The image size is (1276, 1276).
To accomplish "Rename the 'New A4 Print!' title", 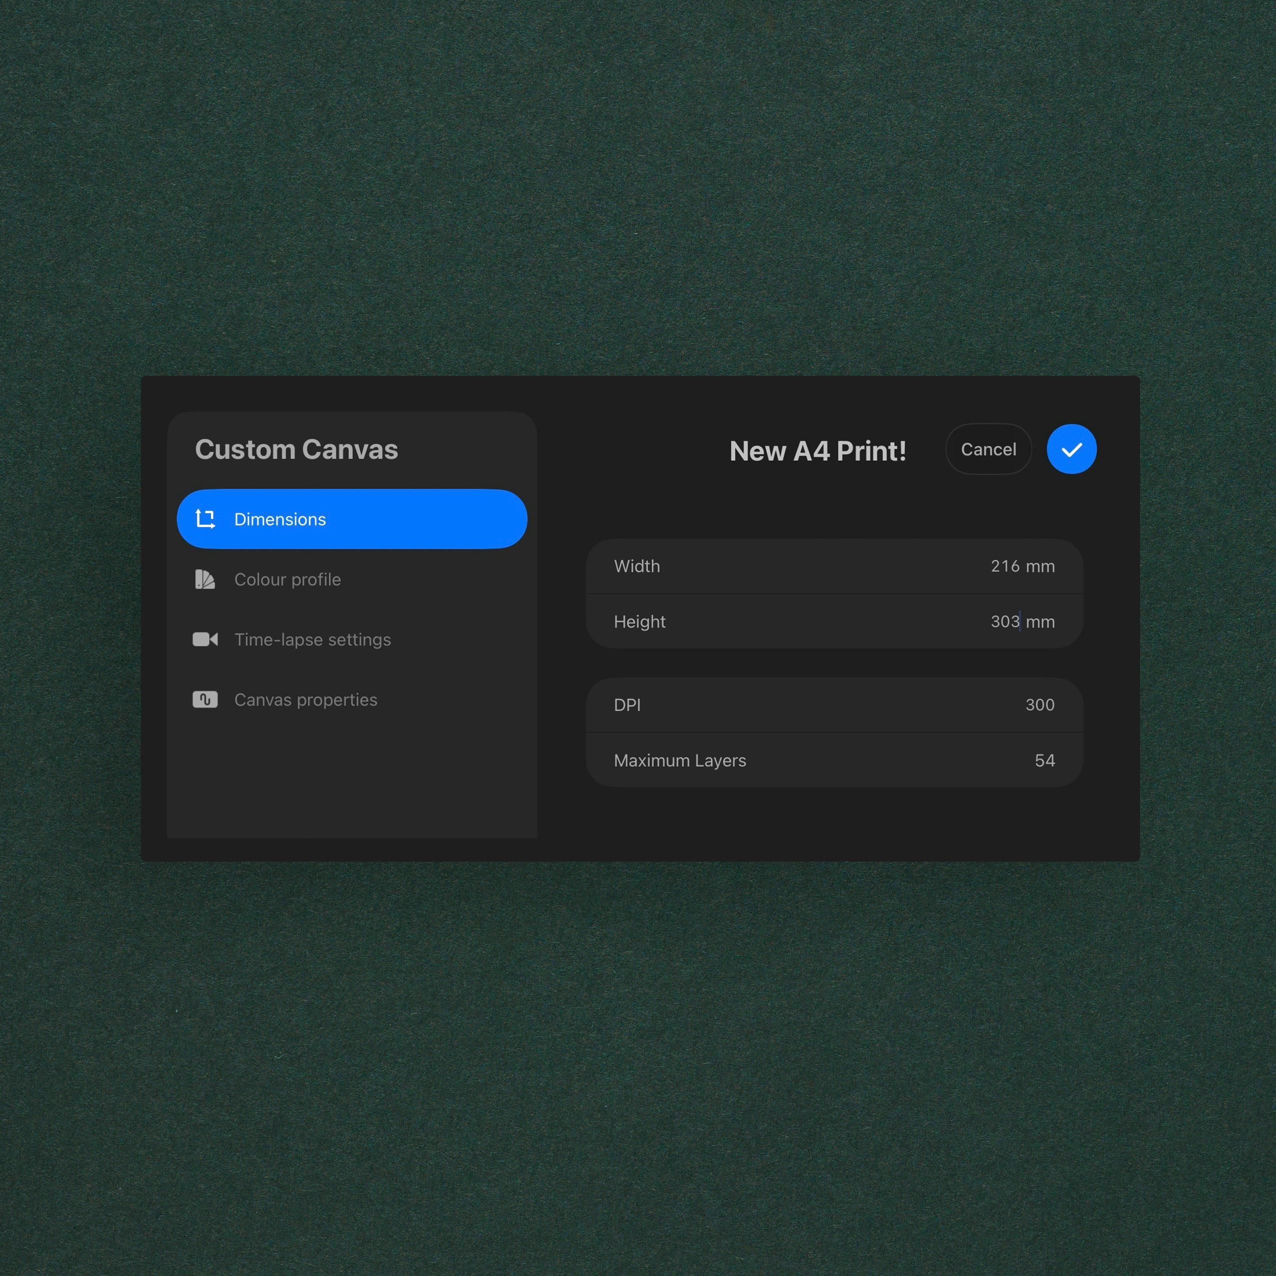I will click(x=818, y=451).
